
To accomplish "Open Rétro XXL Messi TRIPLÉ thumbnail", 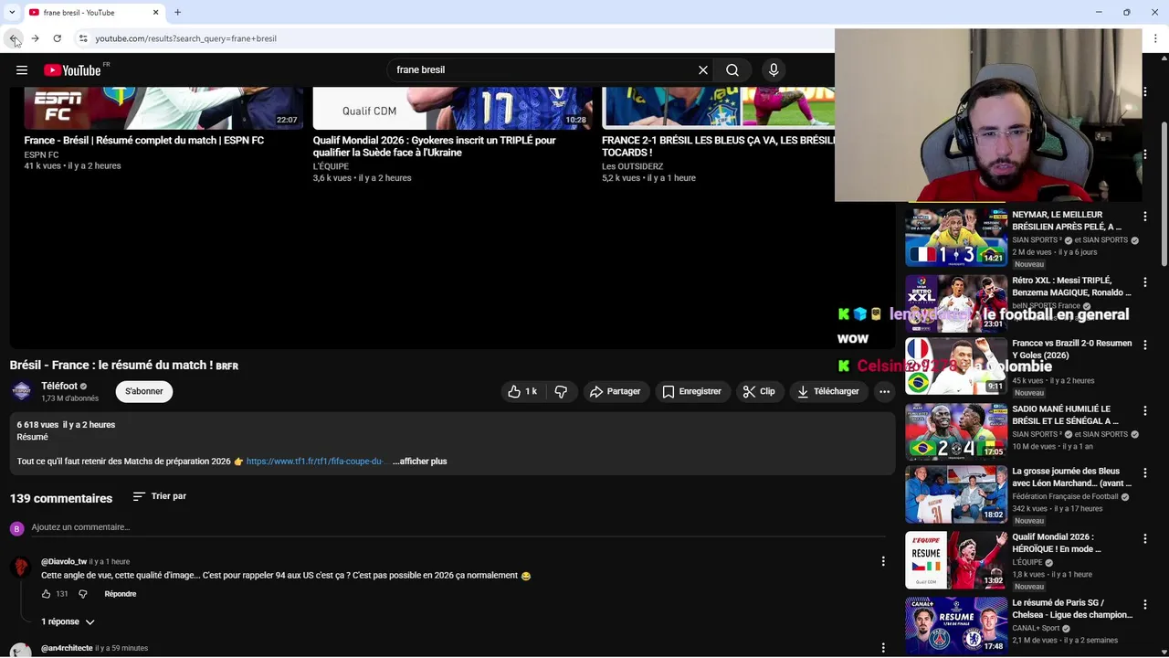I will pos(956,302).
